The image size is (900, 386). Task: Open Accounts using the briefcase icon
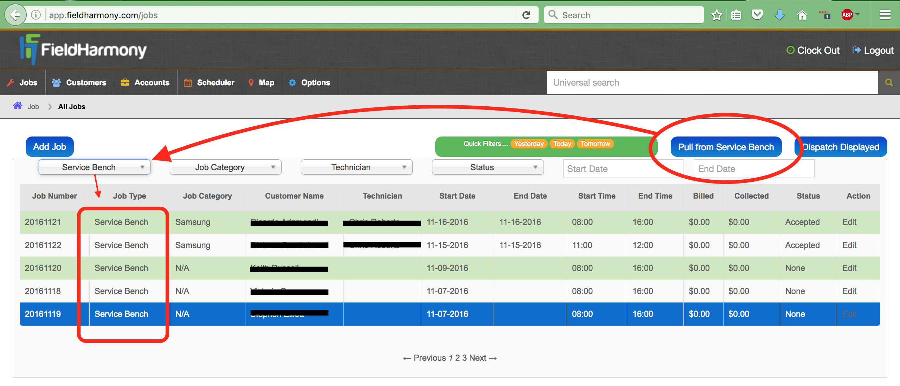click(125, 82)
